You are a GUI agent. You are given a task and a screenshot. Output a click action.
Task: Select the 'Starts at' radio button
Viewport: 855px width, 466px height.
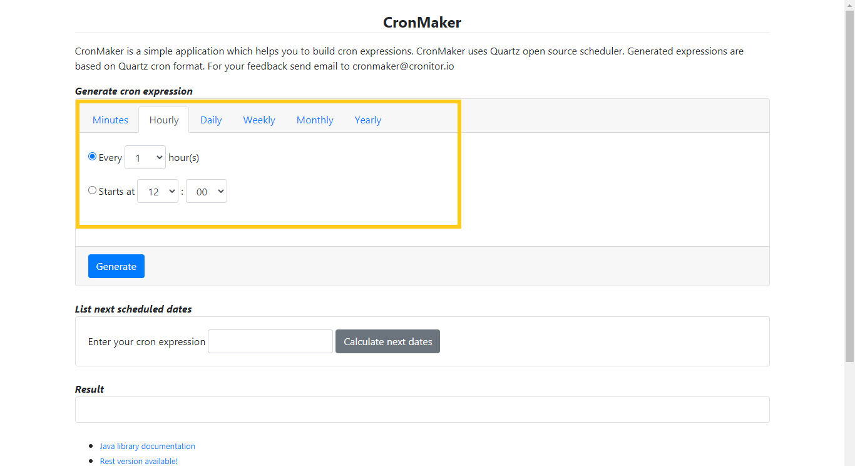(92, 190)
